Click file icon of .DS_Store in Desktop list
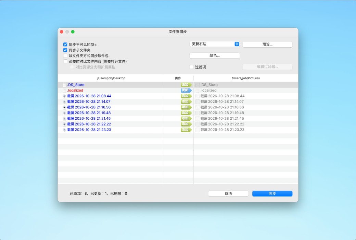356x240 pixels. pos(64,85)
